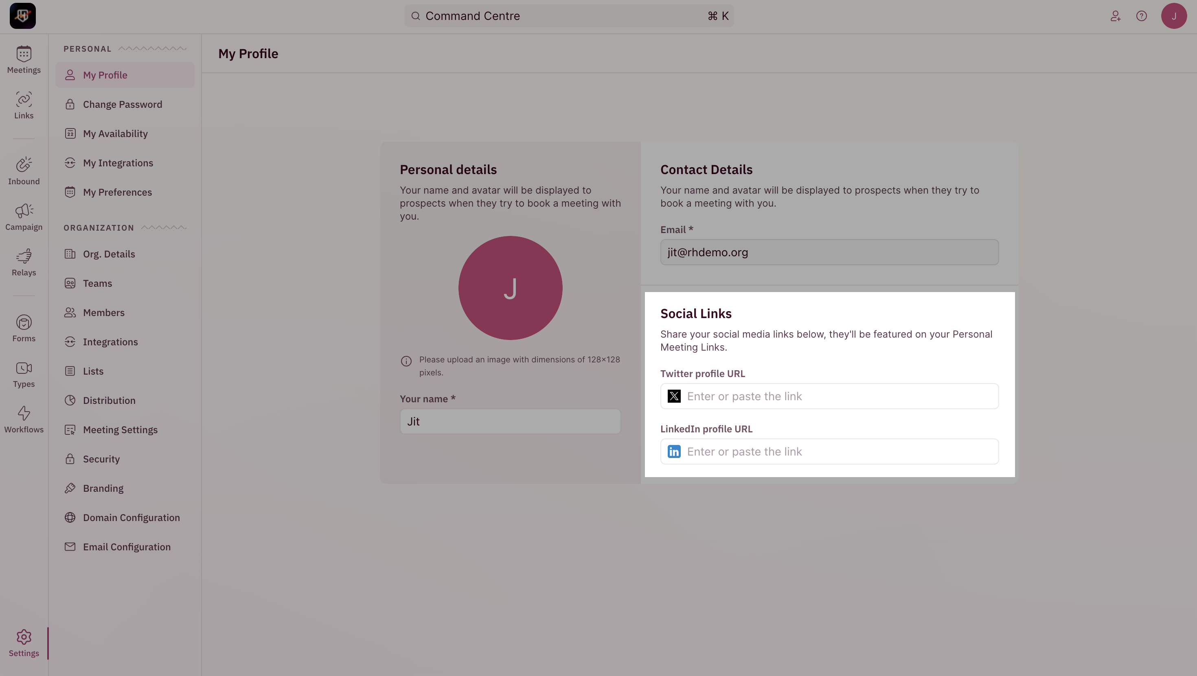The image size is (1197, 676).
Task: Open Org. Details page
Action: tap(125, 254)
